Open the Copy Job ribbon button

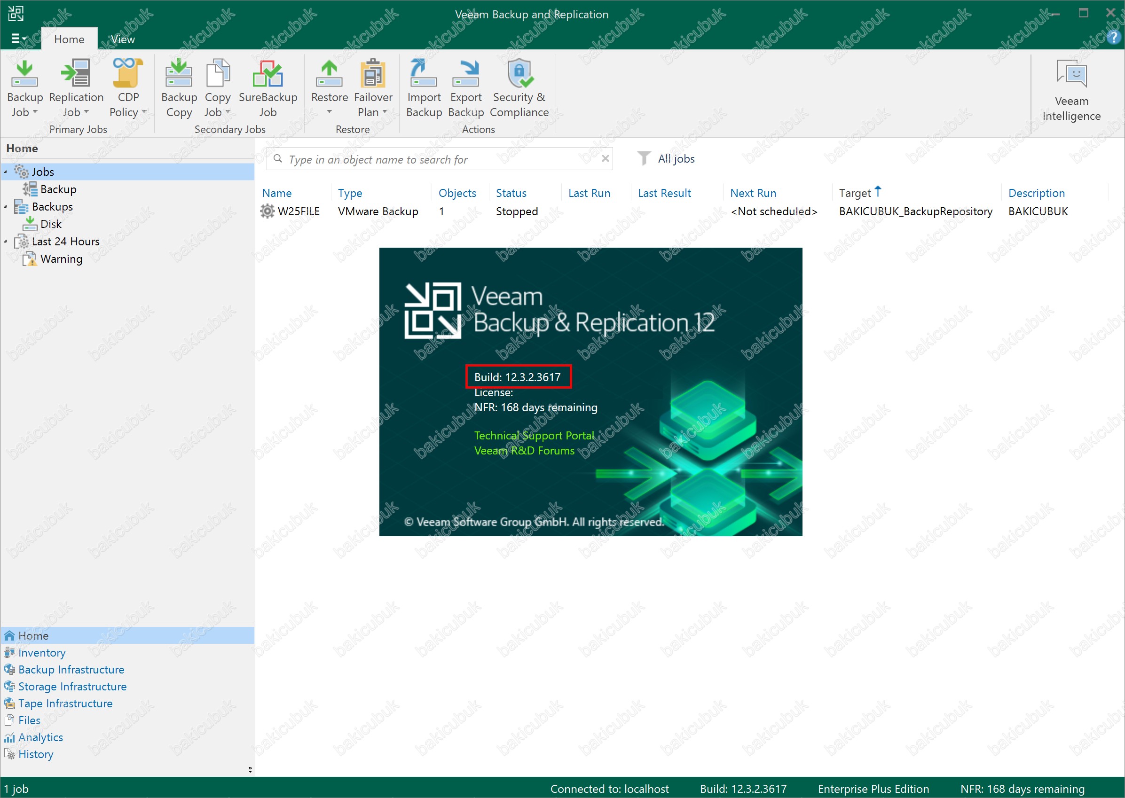[x=218, y=88]
